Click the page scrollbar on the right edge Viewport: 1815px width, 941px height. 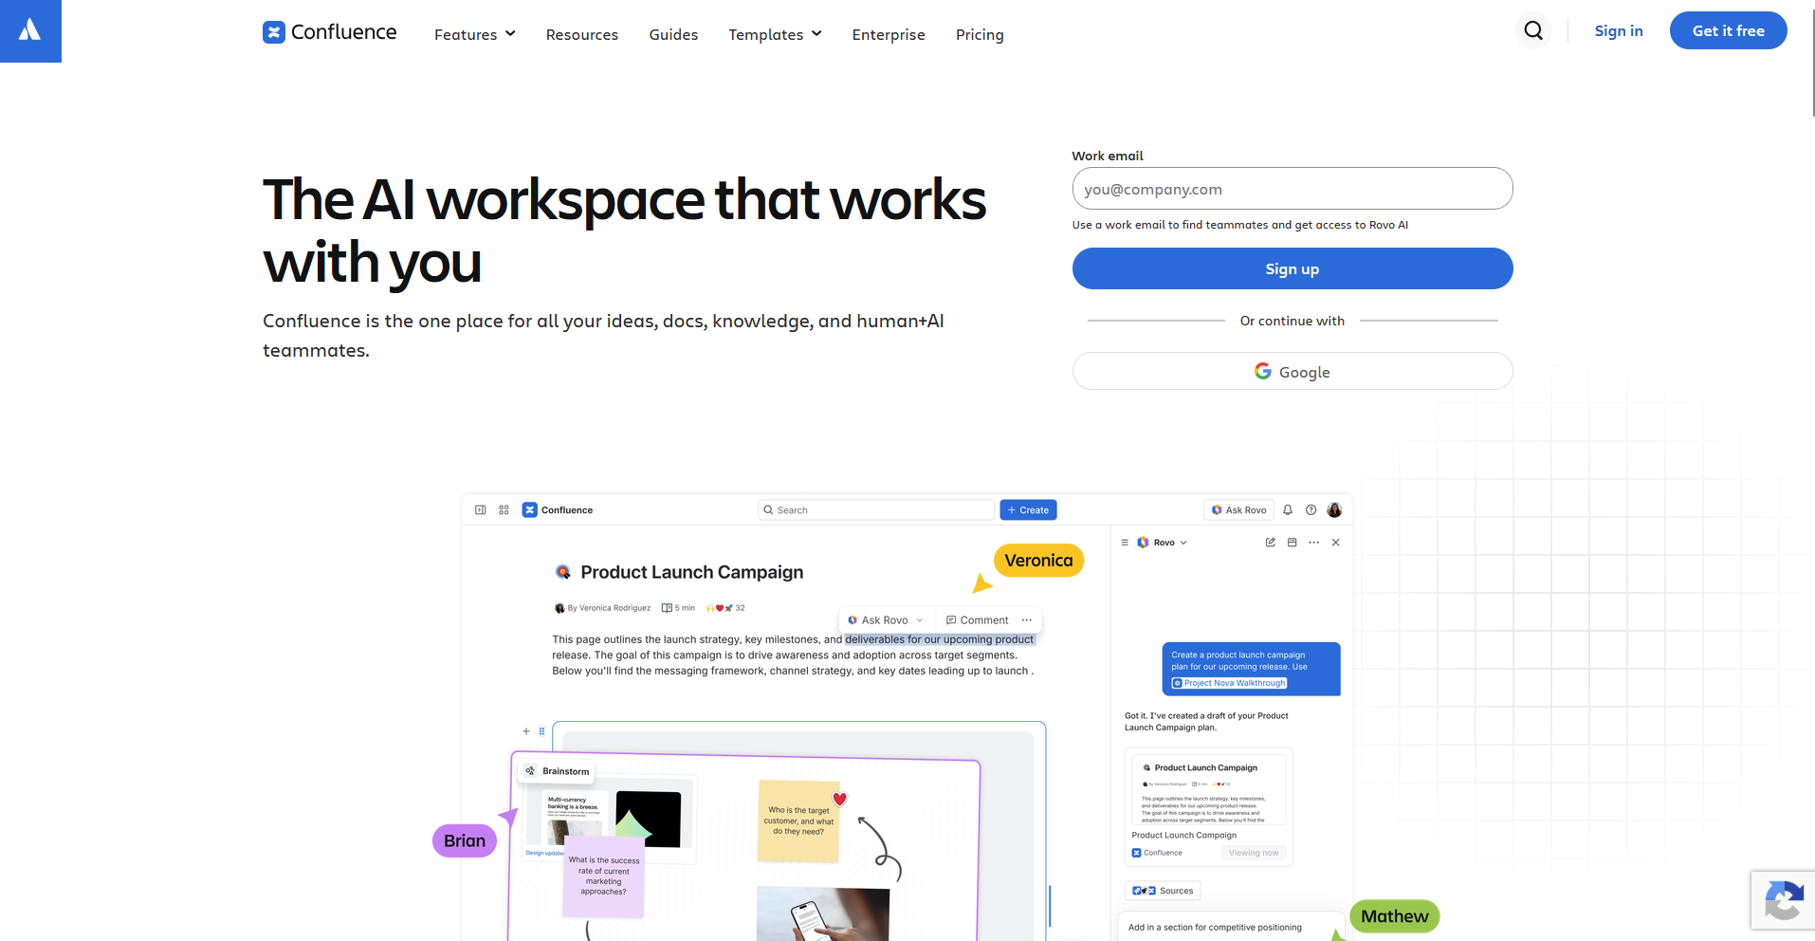(1813, 63)
